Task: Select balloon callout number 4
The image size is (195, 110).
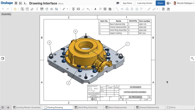Action: [x=75, y=31]
